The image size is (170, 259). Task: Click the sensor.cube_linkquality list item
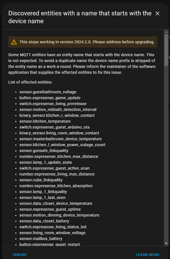pos(41,180)
